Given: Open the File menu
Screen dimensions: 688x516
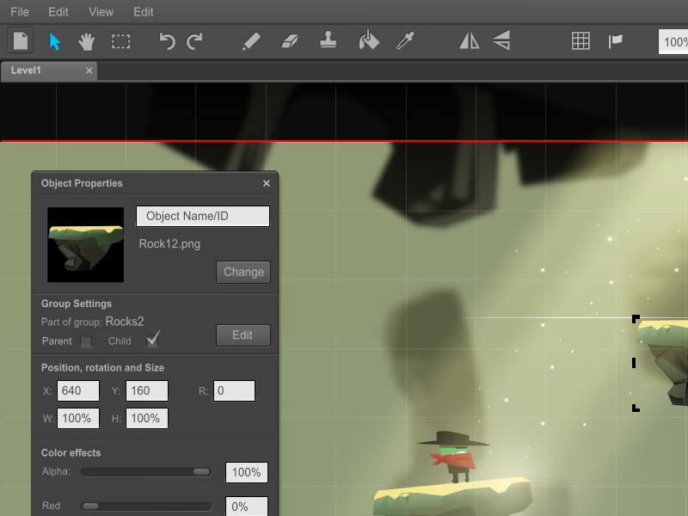Looking at the screenshot, I should tap(20, 12).
